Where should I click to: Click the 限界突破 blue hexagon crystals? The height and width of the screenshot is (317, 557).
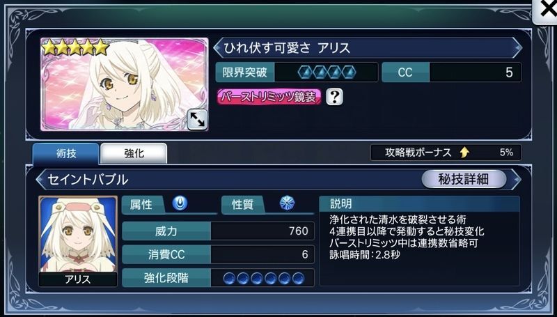[327, 72]
